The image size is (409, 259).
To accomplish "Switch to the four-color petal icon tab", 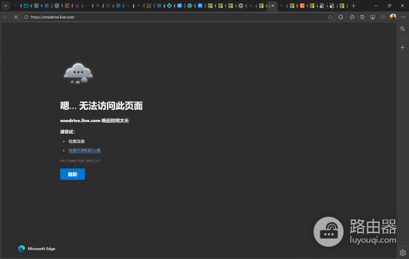I will (149, 5).
